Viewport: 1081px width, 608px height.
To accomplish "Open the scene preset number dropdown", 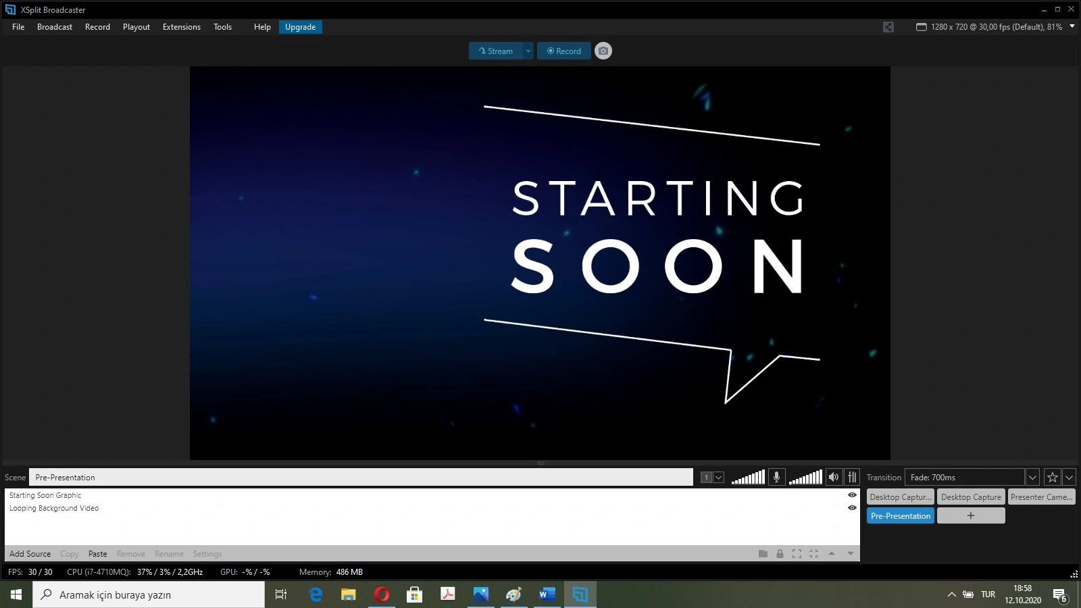I will [x=719, y=477].
